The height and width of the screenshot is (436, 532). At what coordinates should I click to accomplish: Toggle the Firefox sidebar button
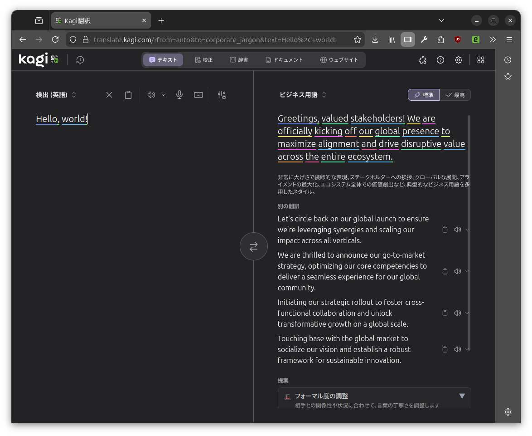(408, 39)
